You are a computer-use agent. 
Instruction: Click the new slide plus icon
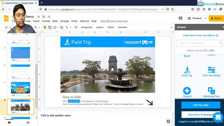point(6,27)
